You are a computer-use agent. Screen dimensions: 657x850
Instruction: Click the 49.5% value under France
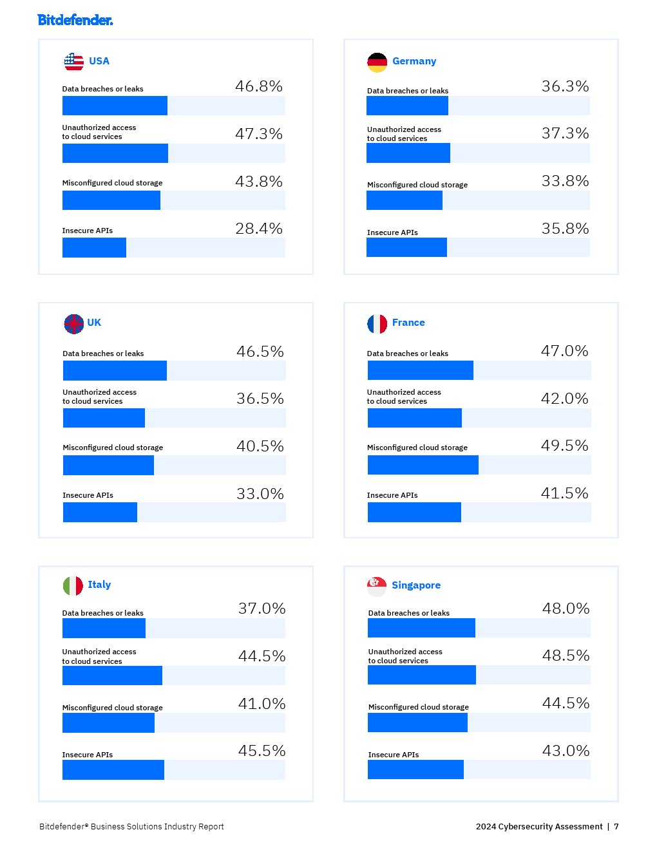564,446
